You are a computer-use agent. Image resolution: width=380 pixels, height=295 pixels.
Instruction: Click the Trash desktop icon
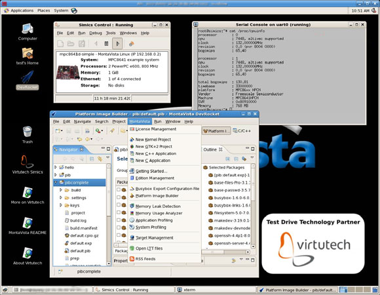coord(28,135)
